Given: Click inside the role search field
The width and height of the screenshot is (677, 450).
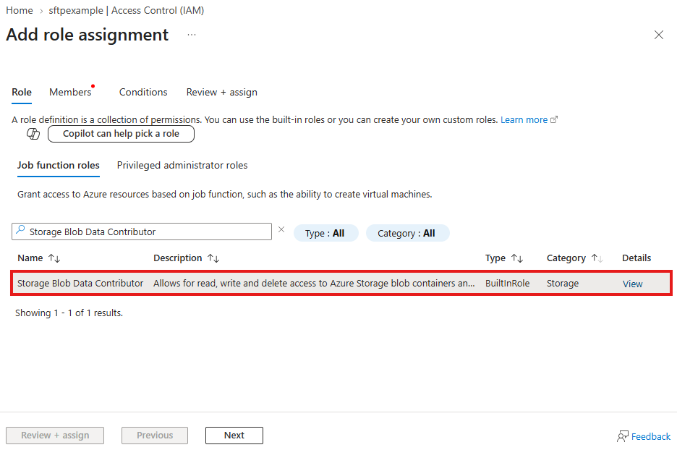Looking at the screenshot, I should 142,232.
